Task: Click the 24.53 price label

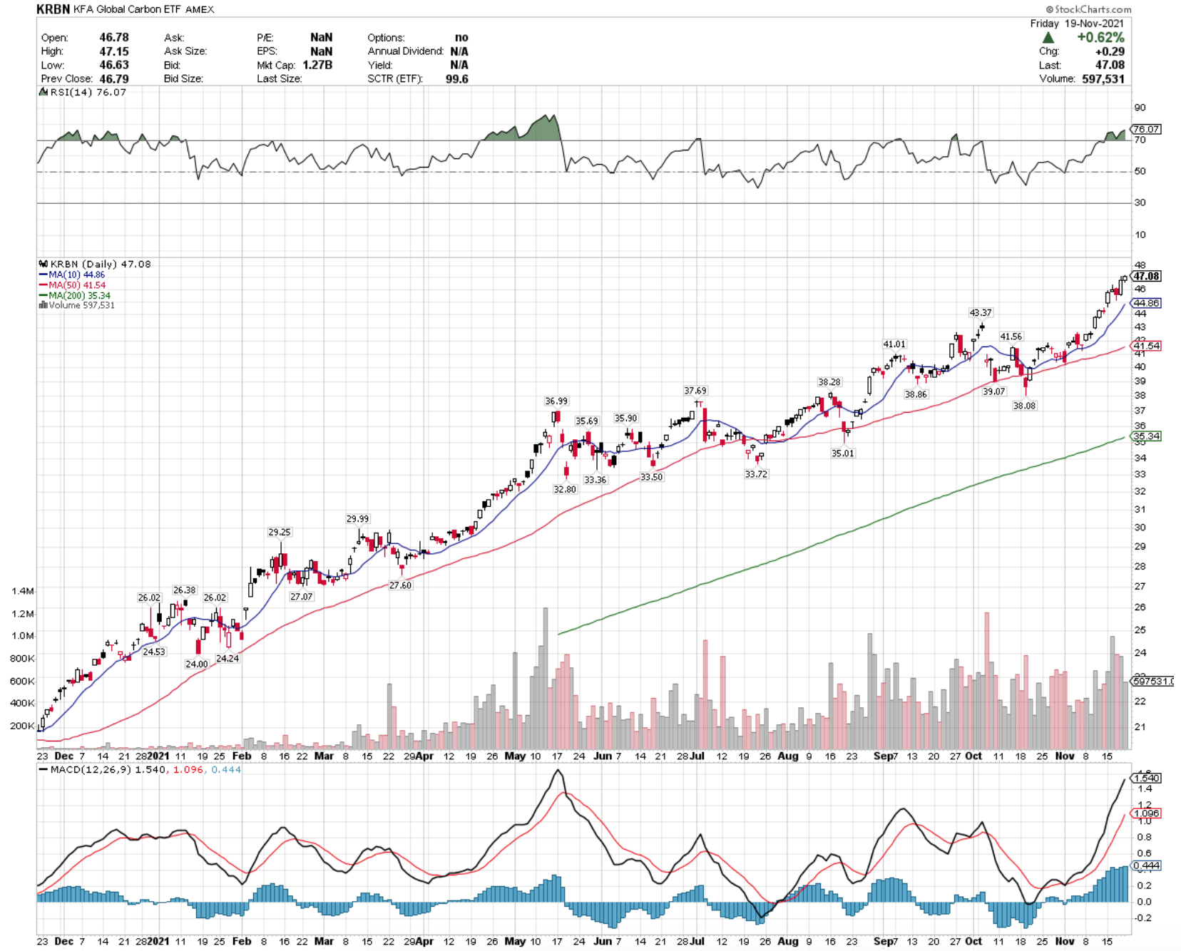Action: [153, 652]
